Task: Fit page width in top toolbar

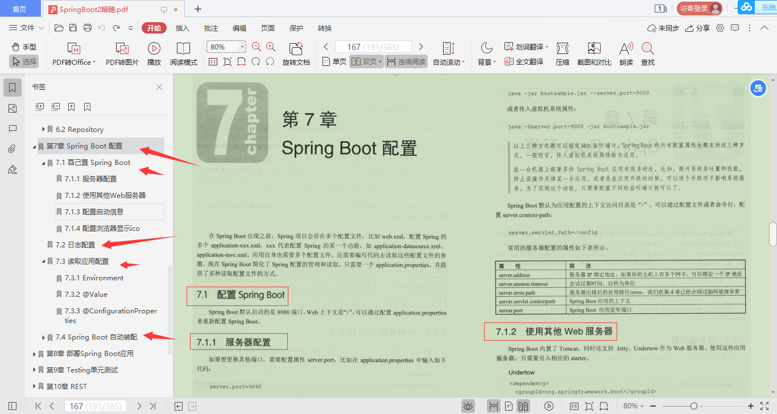Action: pos(242,61)
